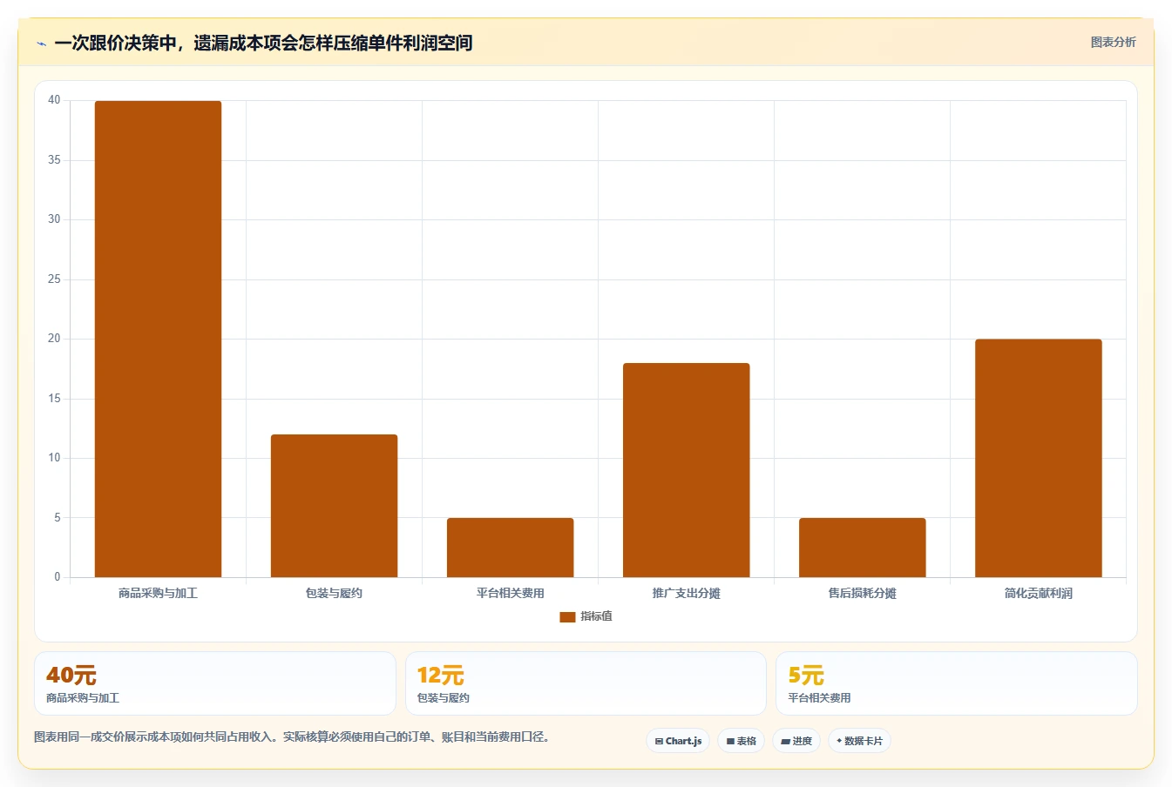Click the footnote starting 图表用同一成交价
1172x787 pixels.
(x=292, y=737)
